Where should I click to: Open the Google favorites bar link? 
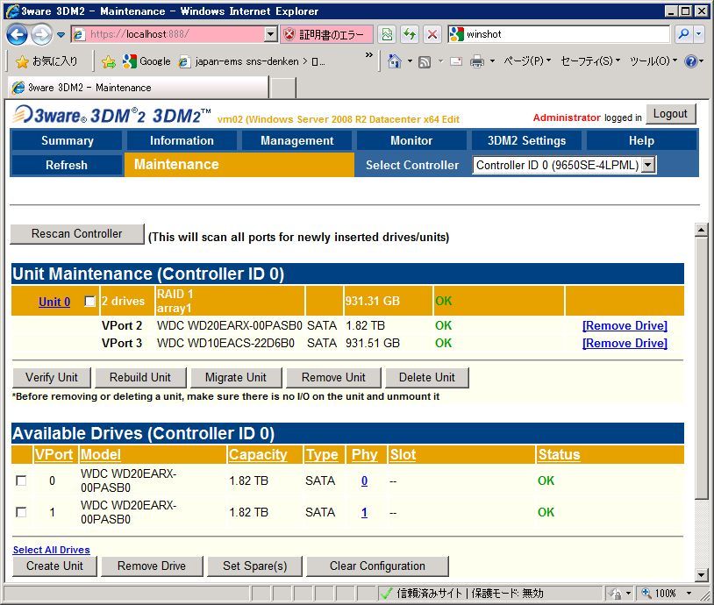146,61
